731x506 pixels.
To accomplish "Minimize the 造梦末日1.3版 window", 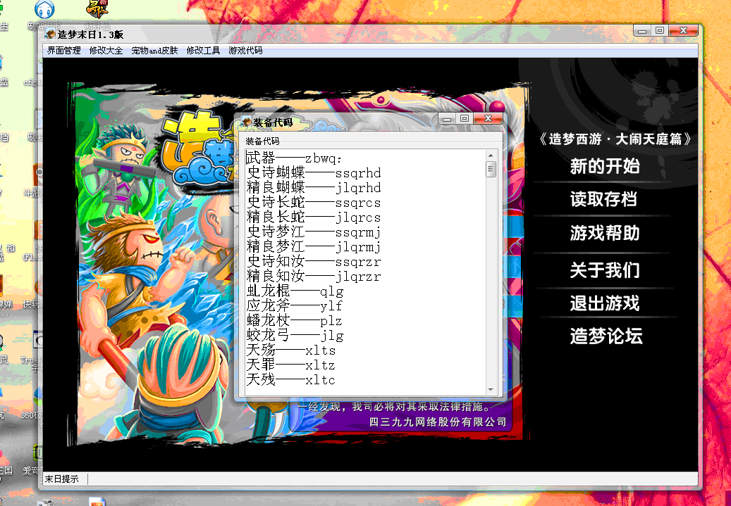I will [x=642, y=31].
